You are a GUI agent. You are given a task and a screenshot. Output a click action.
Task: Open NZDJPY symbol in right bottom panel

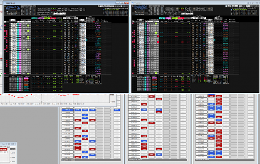[201, 146]
